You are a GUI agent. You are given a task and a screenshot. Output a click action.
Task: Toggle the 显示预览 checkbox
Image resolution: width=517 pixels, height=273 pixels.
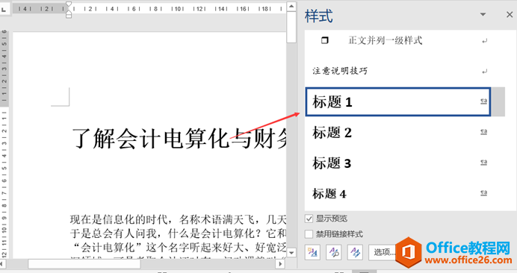pyautogui.click(x=309, y=219)
